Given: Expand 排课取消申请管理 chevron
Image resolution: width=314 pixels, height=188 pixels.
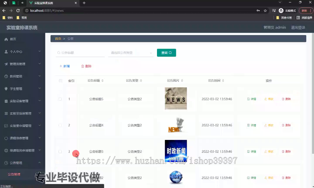Looking at the screenshot, I should (39, 150).
